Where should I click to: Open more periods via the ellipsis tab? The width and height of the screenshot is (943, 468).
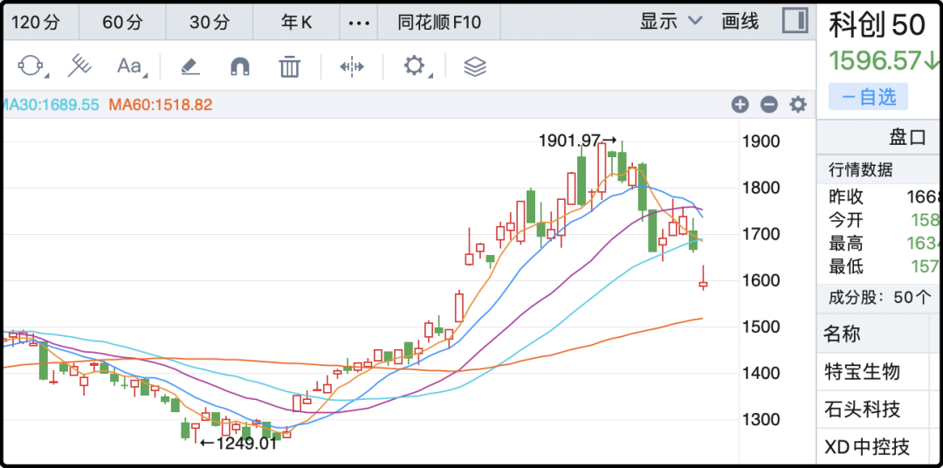(359, 23)
